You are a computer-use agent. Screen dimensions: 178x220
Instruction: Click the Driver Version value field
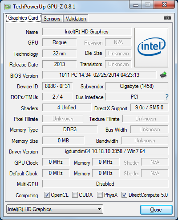[105, 151]
